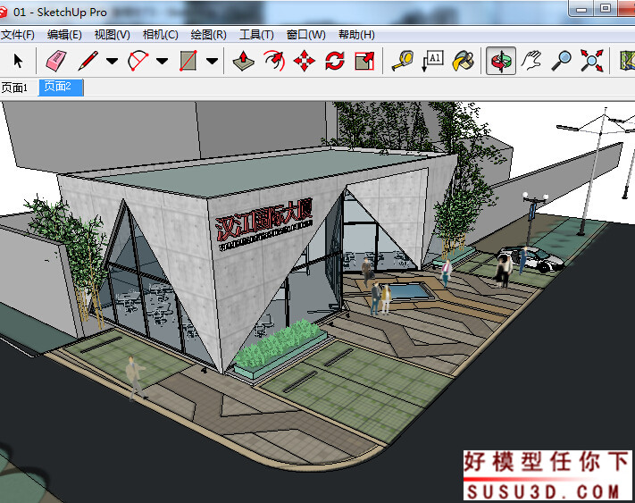635x503 pixels.
Task: Select the Scale tool
Action: (364, 61)
